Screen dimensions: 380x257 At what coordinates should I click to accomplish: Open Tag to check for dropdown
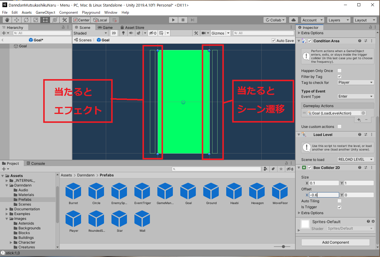(x=356, y=83)
